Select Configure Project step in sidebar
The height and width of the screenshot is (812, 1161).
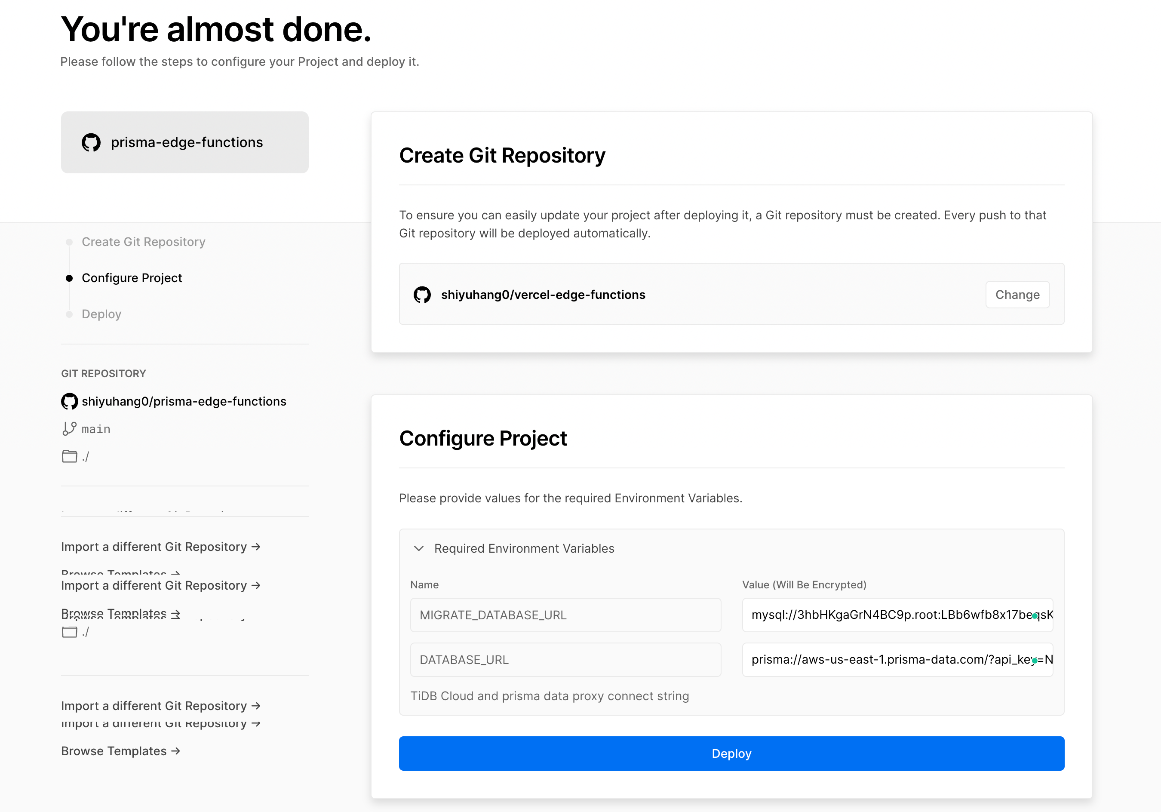coord(132,278)
